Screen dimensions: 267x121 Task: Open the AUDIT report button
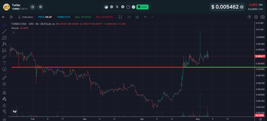[143, 7]
